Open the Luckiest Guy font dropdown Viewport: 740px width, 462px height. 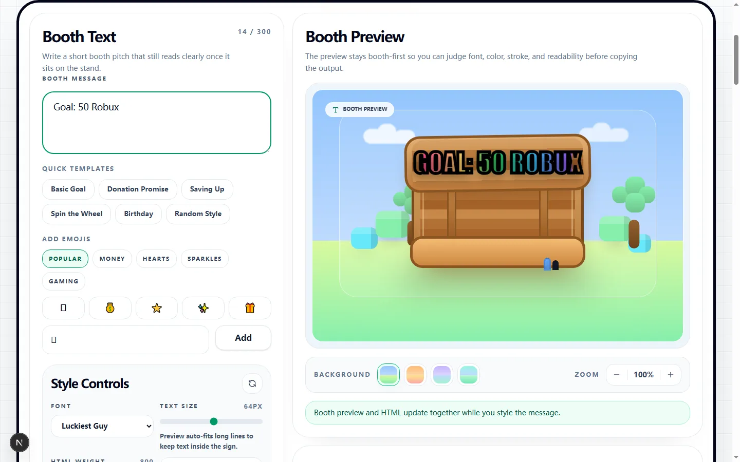click(x=102, y=426)
